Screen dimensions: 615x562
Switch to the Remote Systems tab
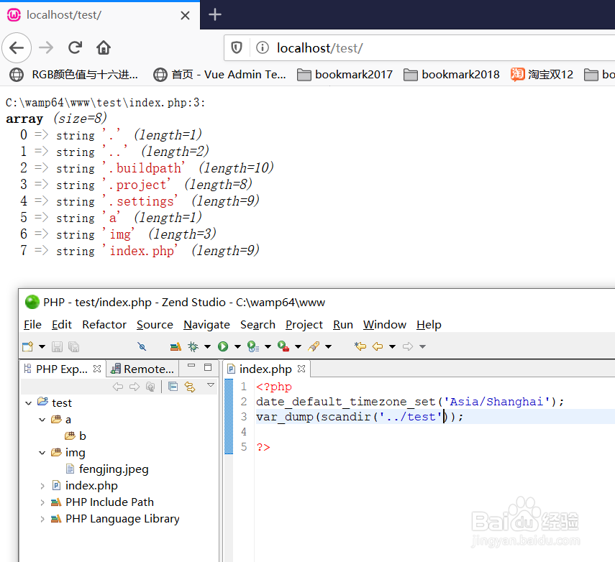[142, 369]
